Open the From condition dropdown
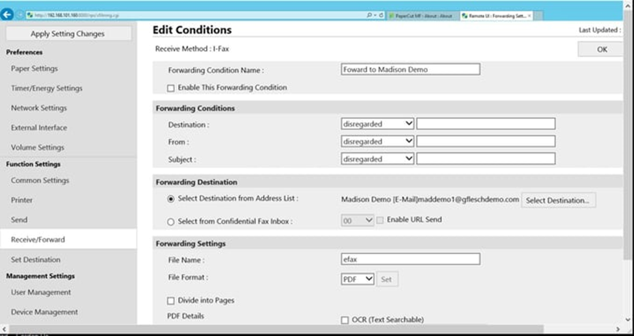This screenshot has height=336, width=634. coord(378,141)
